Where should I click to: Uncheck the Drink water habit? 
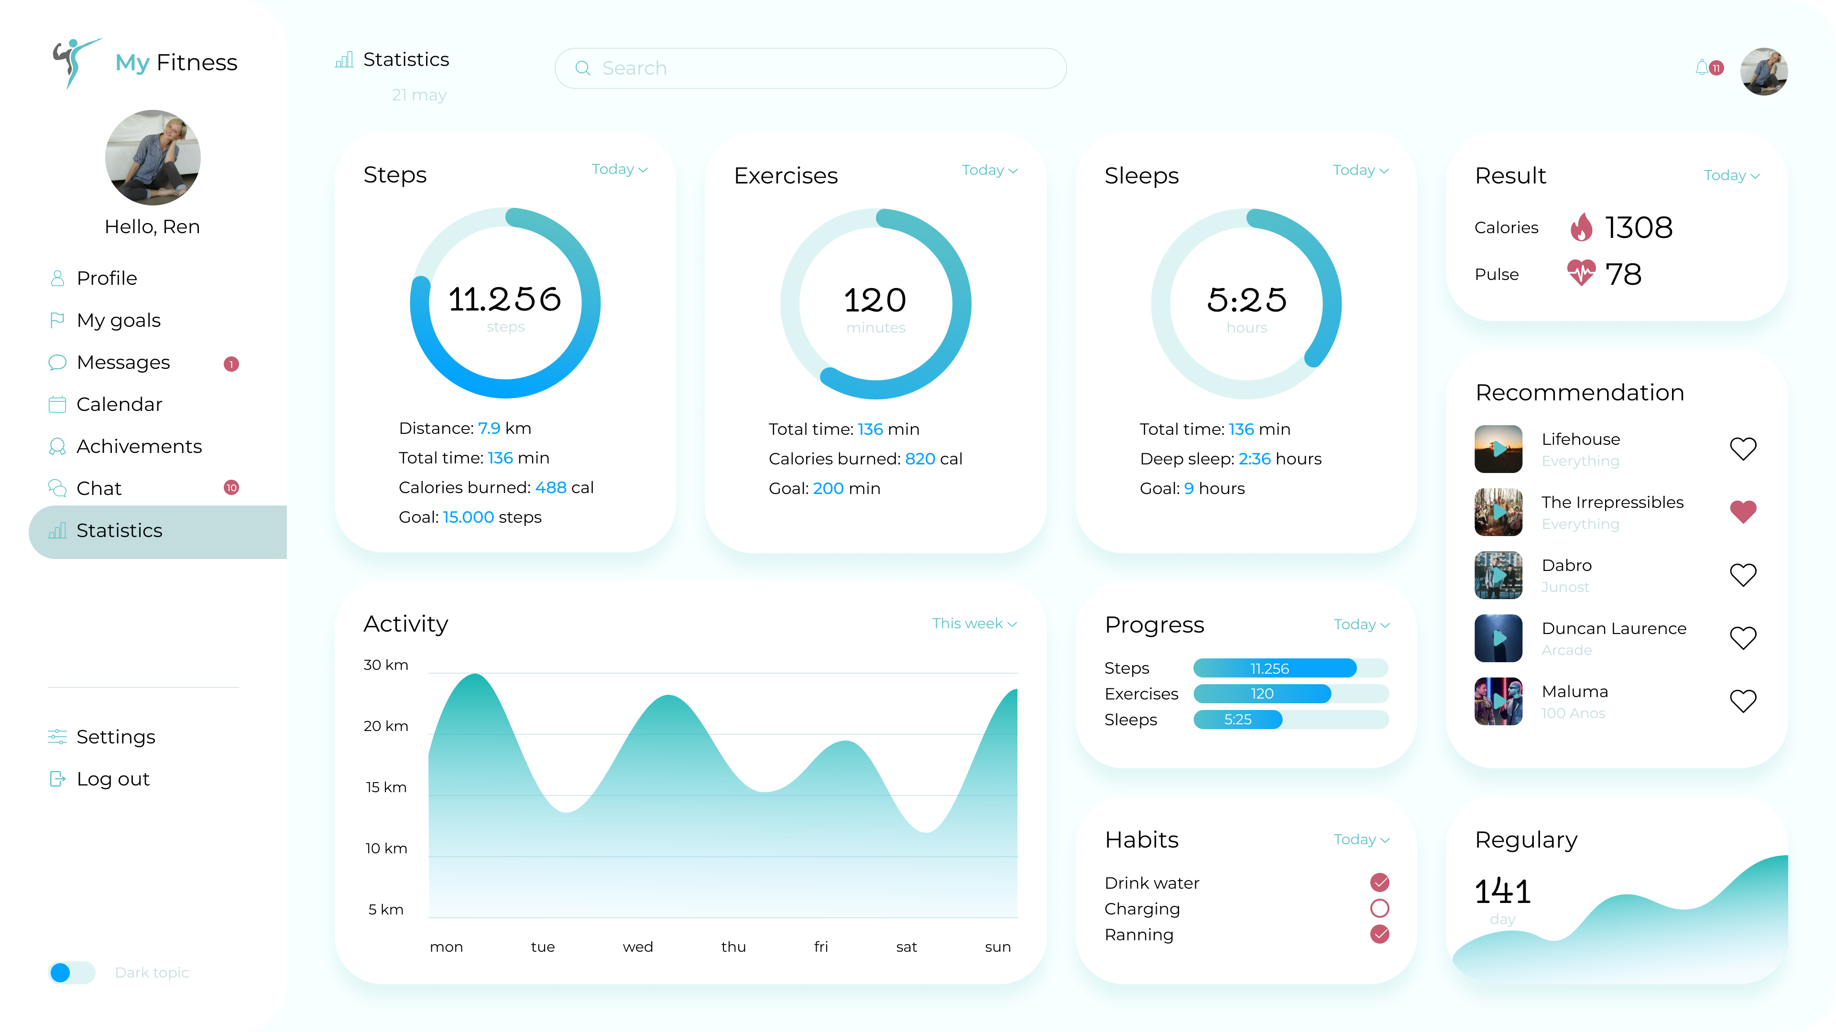click(1379, 882)
